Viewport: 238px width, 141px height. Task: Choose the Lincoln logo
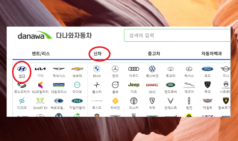coord(189,101)
